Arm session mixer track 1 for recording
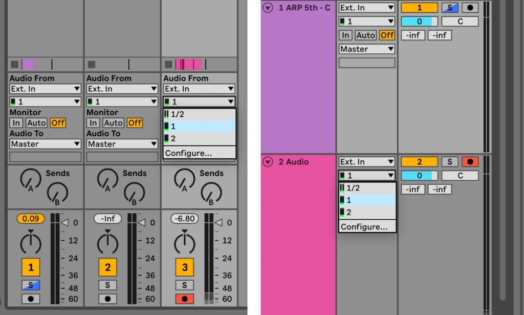This screenshot has height=315, width=524. (31, 299)
